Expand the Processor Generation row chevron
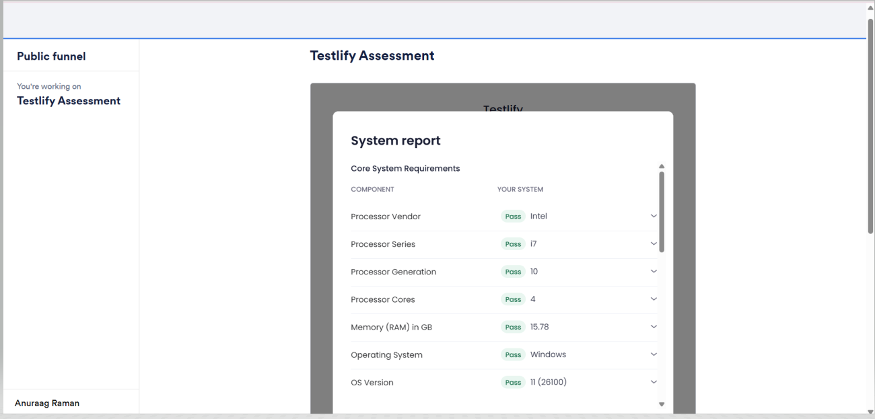The width and height of the screenshot is (875, 419). pos(653,272)
